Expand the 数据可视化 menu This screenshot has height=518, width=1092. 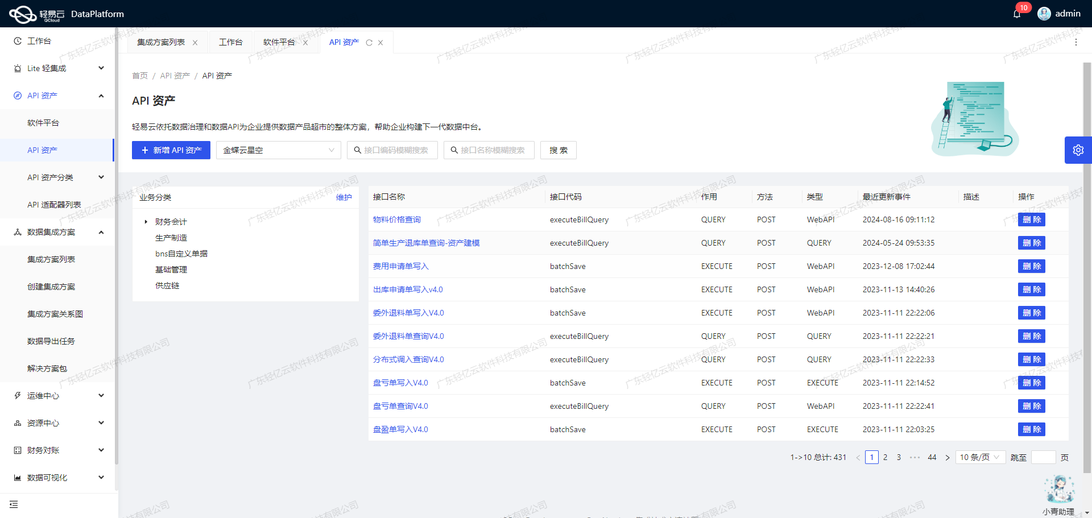pyautogui.click(x=101, y=478)
